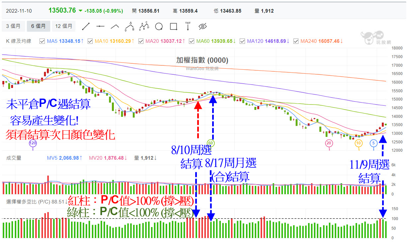Select the horizontal ray drawing tool
This screenshot has height=242, width=410.
(101, 26)
